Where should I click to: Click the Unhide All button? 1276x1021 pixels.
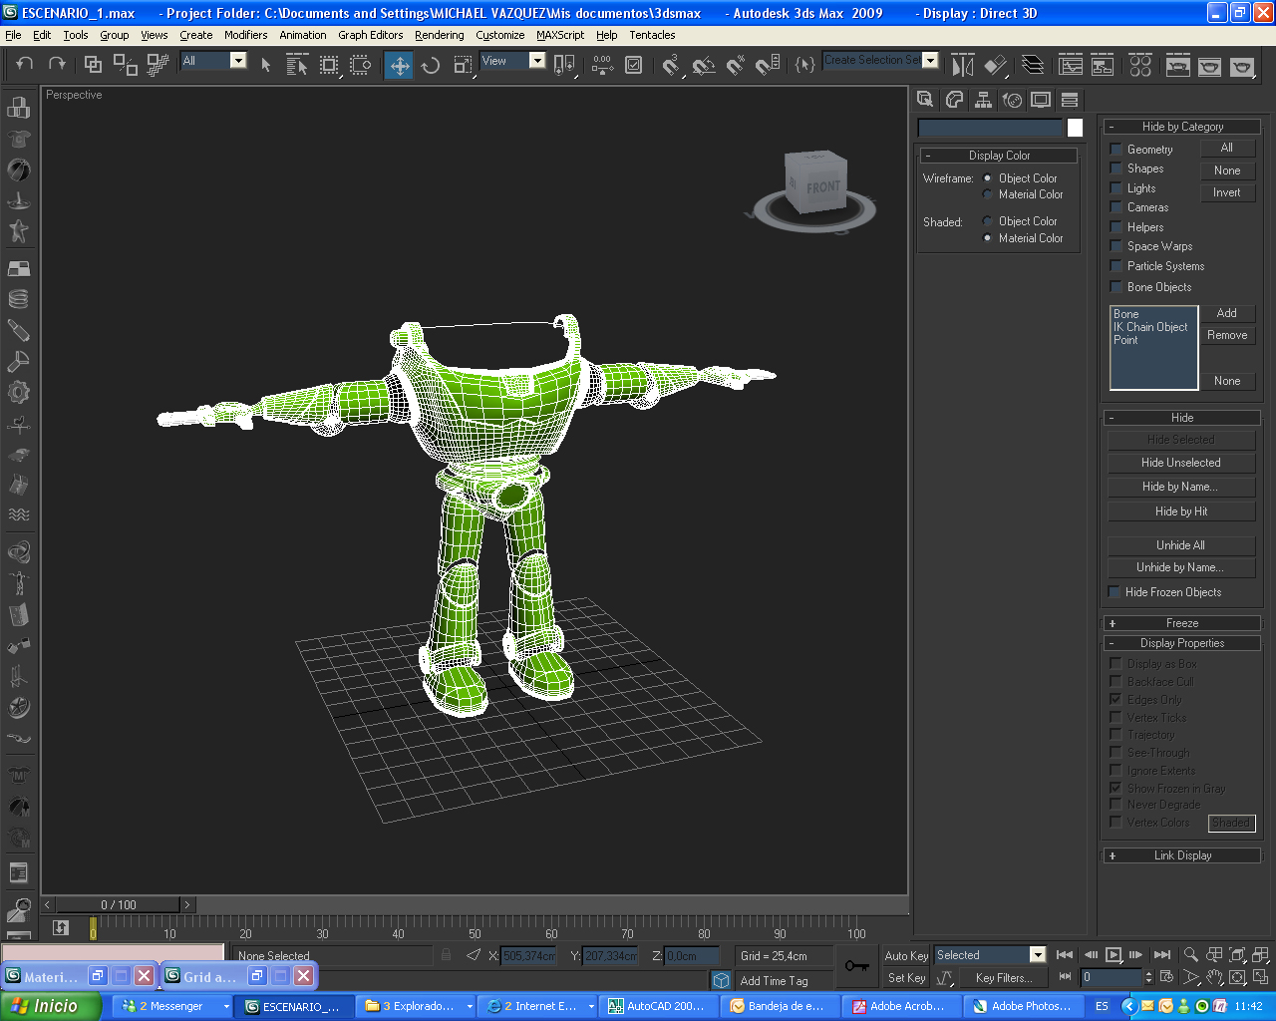tap(1180, 545)
